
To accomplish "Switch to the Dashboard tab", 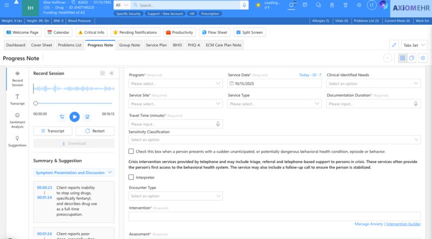I will tap(16, 45).
